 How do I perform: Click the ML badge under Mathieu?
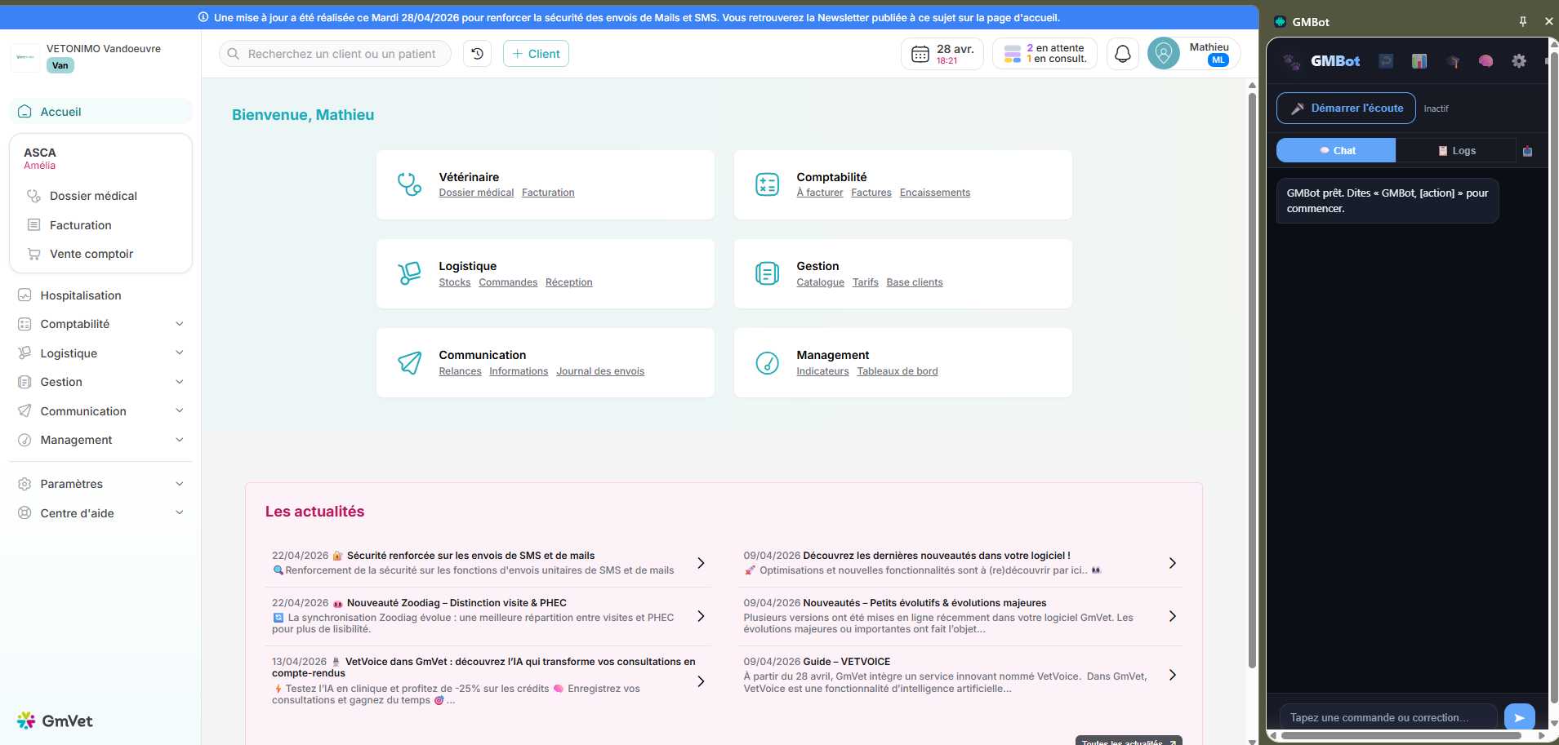click(1218, 60)
